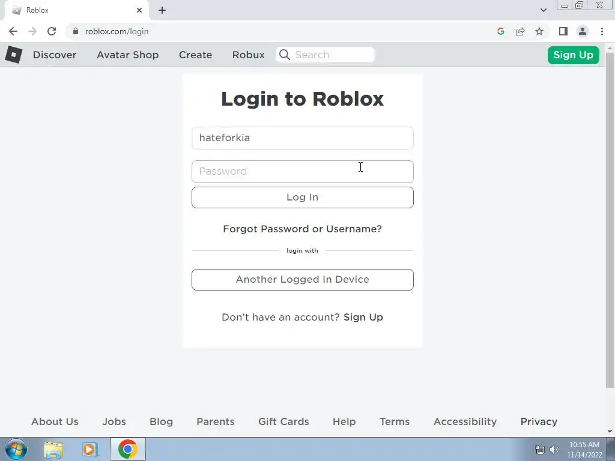Image resolution: width=615 pixels, height=461 pixels.
Task: Open File Explorer from taskbar
Action: [53, 450]
